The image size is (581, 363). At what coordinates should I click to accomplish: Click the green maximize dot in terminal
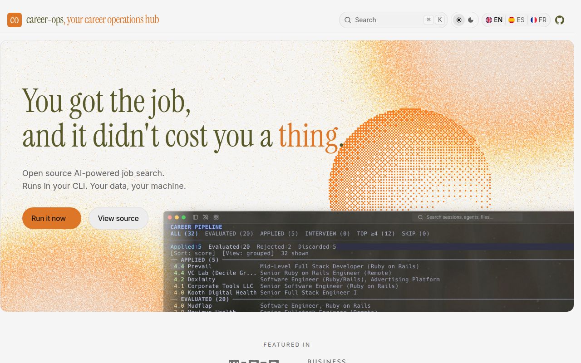click(183, 217)
